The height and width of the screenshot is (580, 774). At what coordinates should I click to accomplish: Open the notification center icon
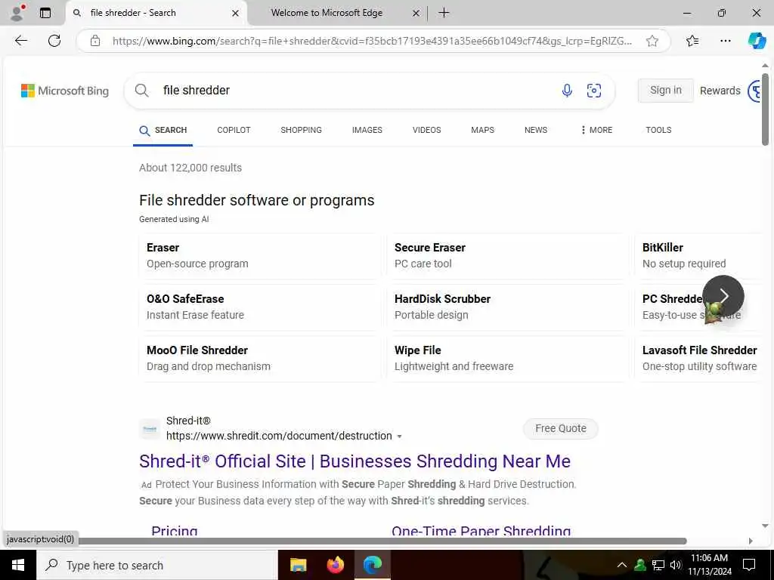(x=749, y=565)
